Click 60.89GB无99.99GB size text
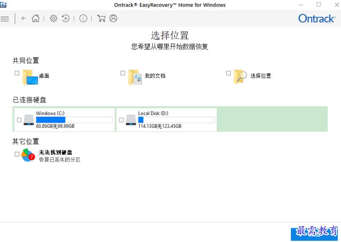The width and height of the screenshot is (341, 242). click(x=55, y=126)
